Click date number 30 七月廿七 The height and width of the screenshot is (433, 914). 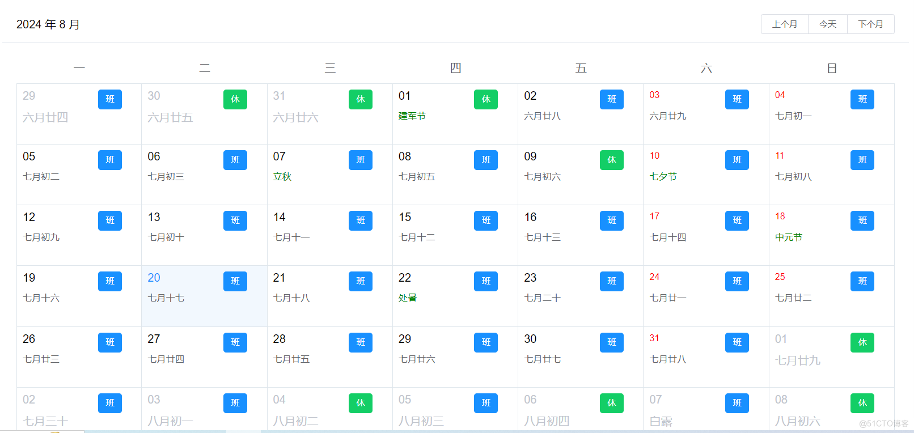pos(530,339)
